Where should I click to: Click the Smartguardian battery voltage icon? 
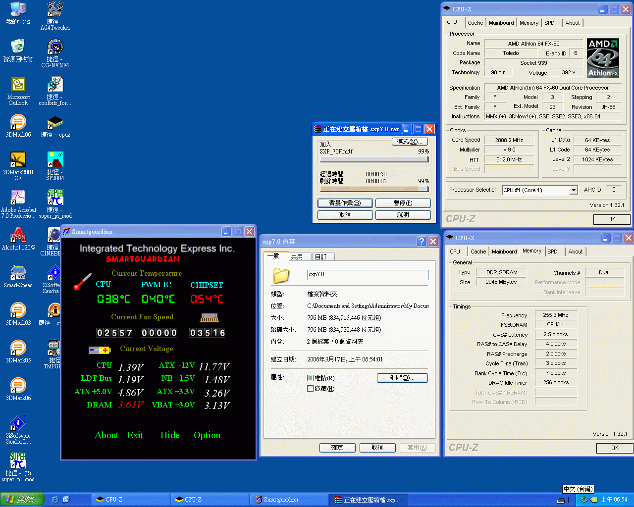[x=100, y=350]
